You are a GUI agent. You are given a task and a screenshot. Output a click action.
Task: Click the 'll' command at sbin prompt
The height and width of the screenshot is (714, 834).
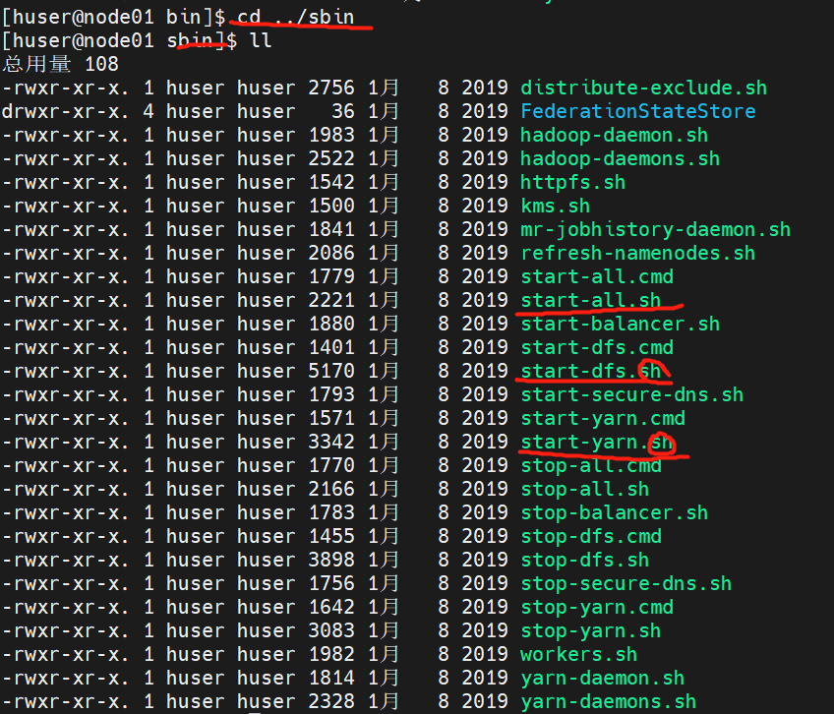[x=261, y=40]
